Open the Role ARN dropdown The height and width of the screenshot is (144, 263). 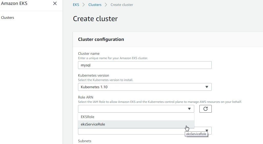pos(136,109)
